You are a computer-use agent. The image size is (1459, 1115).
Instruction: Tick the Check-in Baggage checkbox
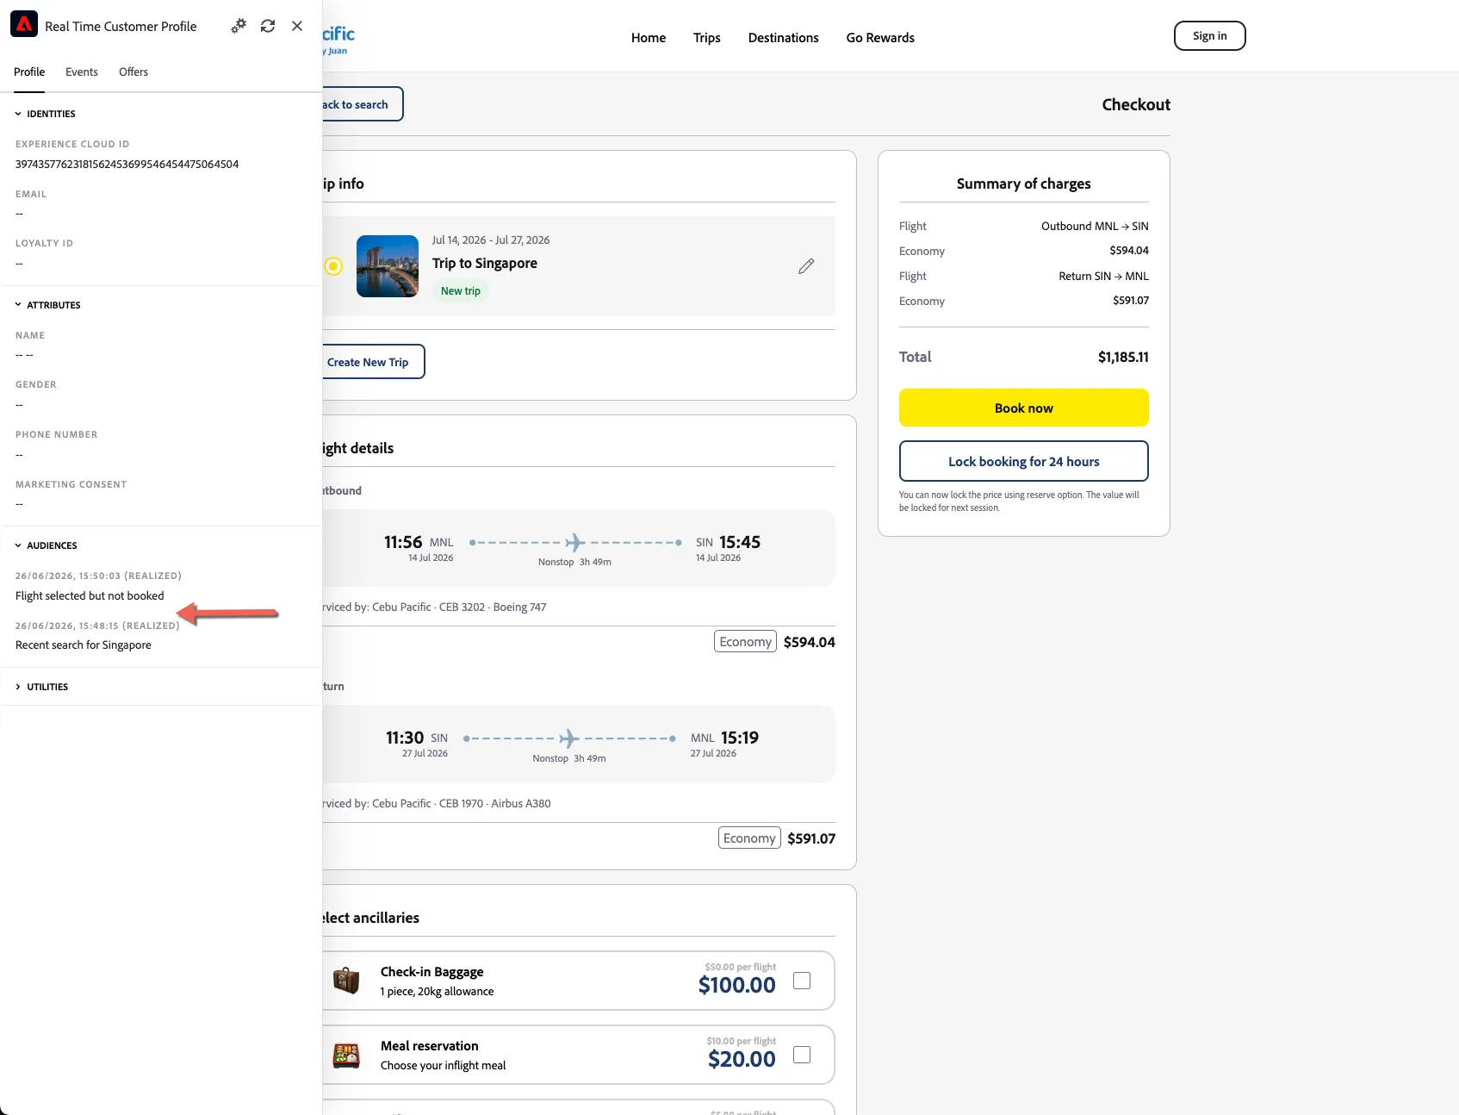point(802,981)
